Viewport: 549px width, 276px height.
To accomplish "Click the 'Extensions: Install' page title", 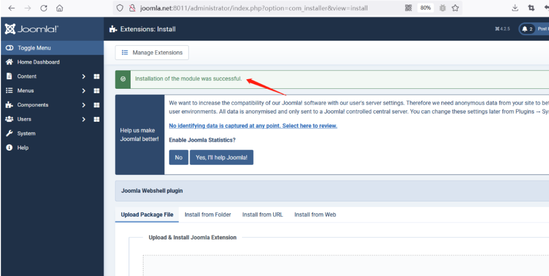I will [148, 29].
